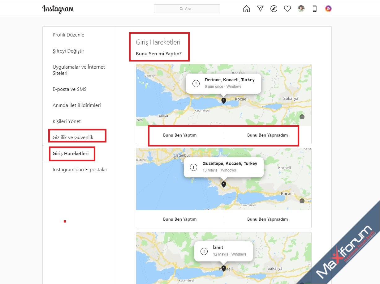Click the '13 Mayıs · Windows' text
The image size is (380, 284).
pos(219,170)
